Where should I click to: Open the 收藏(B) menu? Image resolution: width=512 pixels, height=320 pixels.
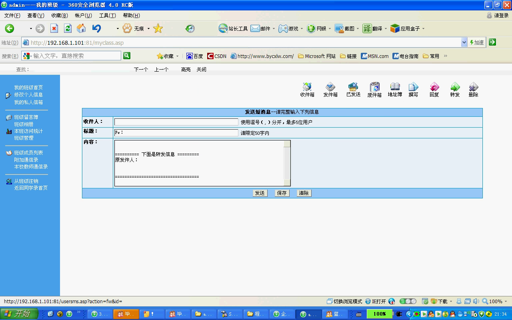click(x=60, y=16)
